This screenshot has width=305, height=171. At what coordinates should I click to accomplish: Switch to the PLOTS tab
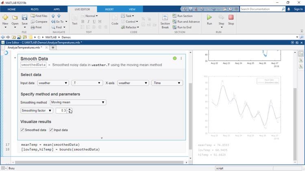34,9
